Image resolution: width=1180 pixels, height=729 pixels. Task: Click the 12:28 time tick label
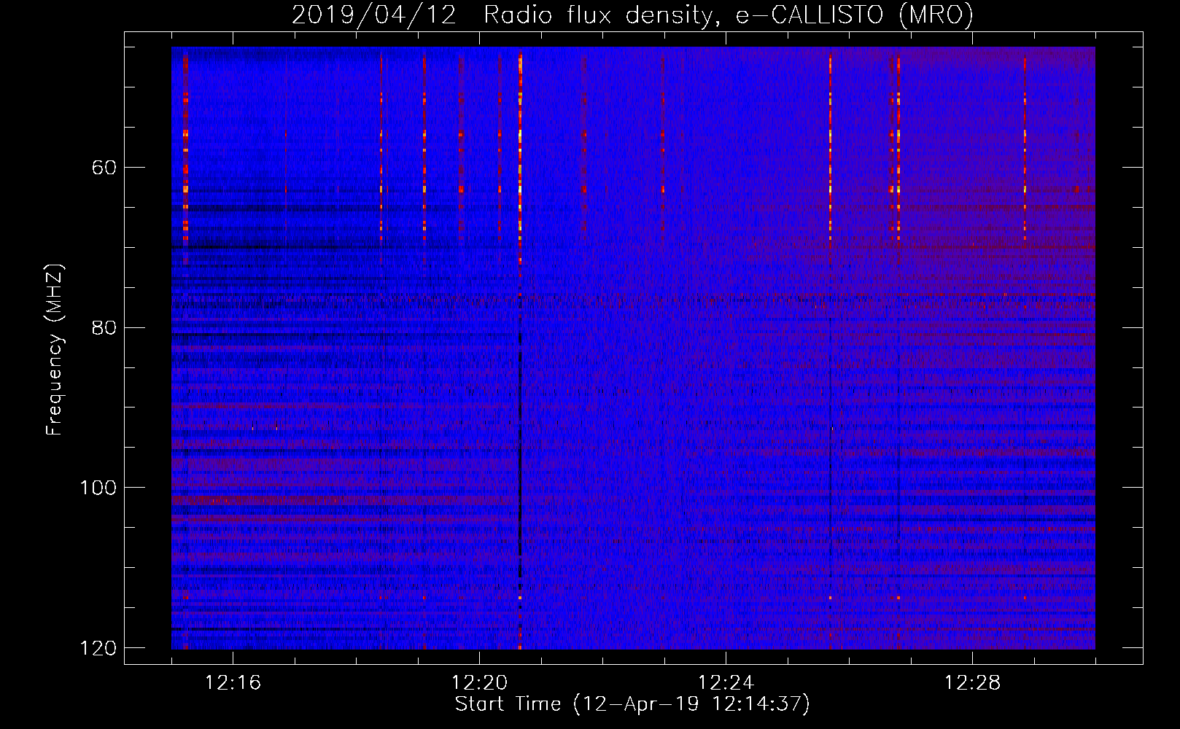point(972,683)
